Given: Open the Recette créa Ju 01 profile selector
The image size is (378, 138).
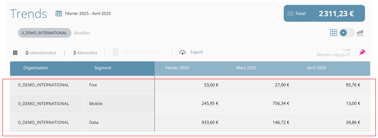Looking at the screenshot, I should [333, 54].
